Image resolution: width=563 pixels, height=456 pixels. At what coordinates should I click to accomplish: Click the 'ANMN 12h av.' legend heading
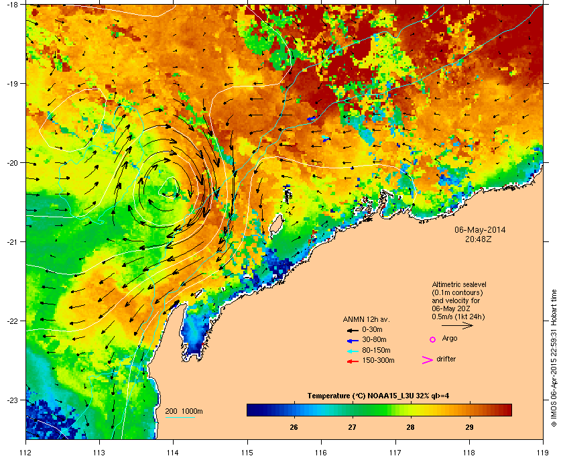pyautogui.click(x=366, y=319)
